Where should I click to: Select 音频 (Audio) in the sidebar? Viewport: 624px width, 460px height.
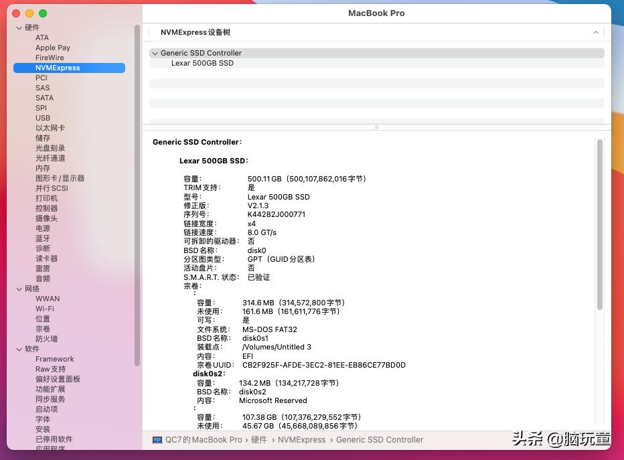point(41,279)
